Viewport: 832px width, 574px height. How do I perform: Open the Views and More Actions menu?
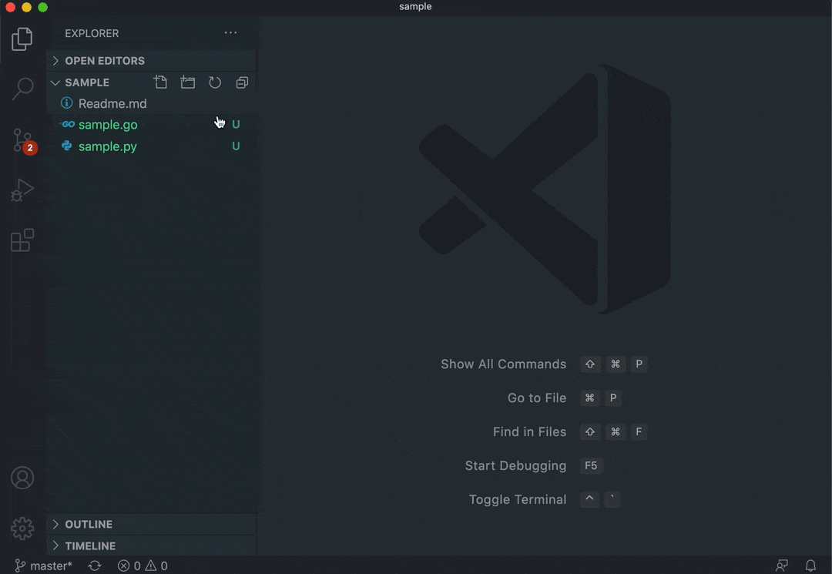coord(230,33)
